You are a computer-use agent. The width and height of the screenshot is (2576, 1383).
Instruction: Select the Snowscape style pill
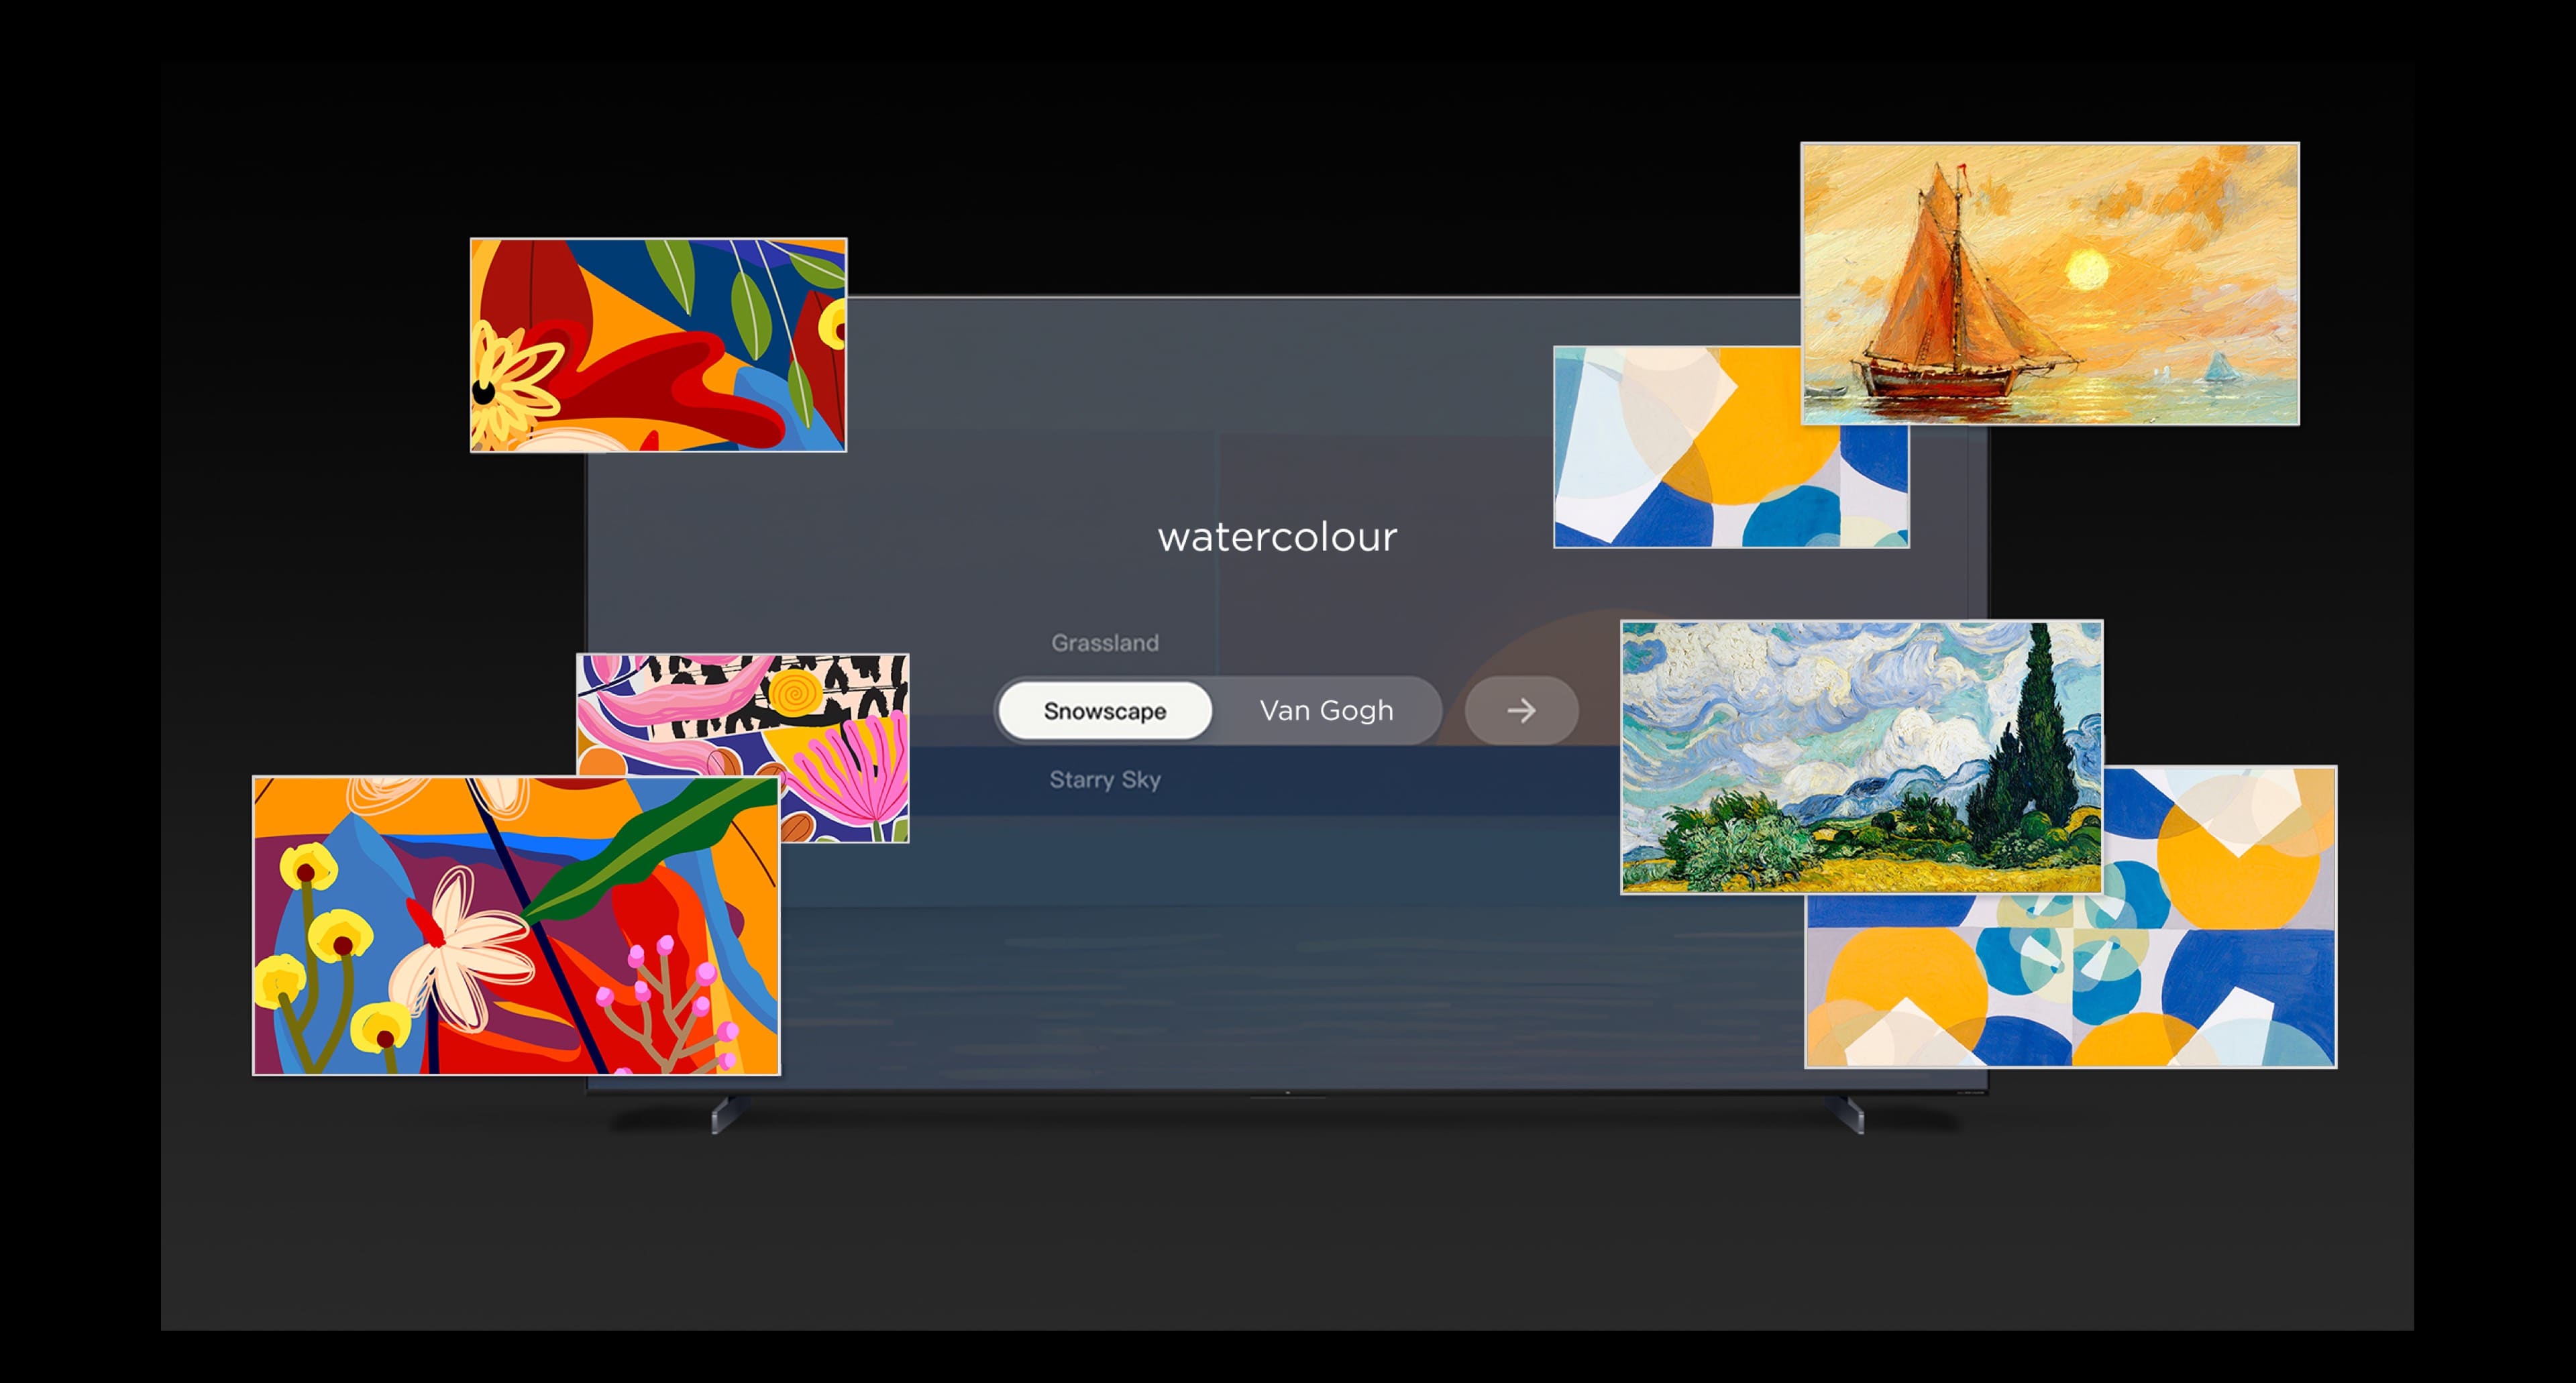point(1104,711)
